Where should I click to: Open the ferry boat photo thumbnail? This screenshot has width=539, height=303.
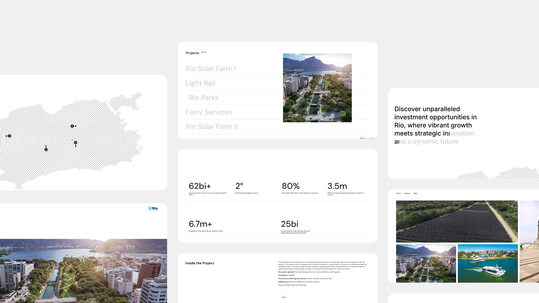tap(488, 263)
